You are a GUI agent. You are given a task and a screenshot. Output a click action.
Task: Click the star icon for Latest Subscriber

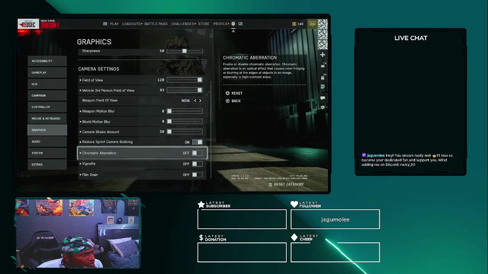point(201,205)
